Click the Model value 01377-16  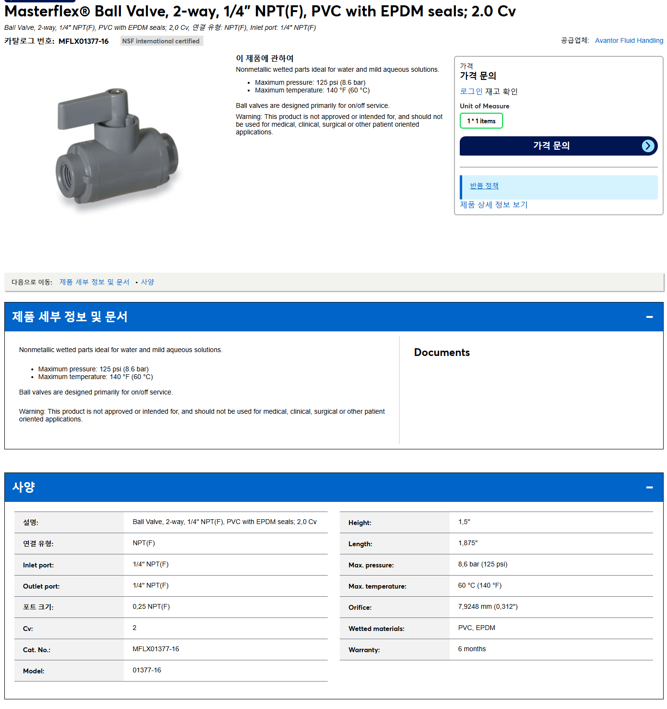[x=147, y=670]
